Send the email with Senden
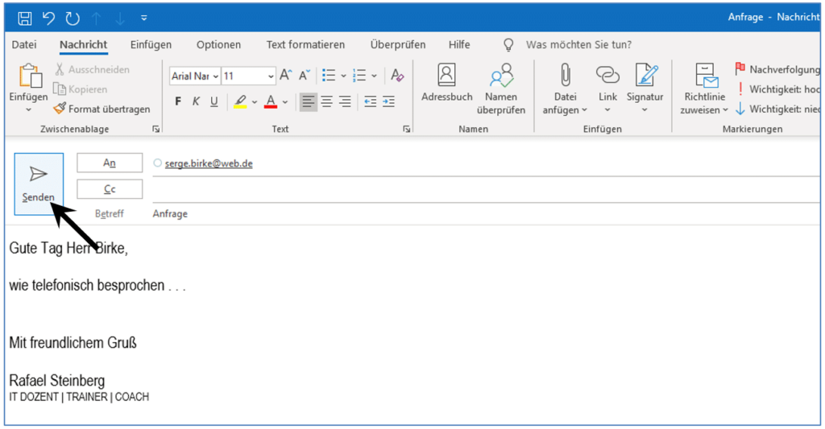Viewport: 825px width, 429px height. click(x=39, y=184)
